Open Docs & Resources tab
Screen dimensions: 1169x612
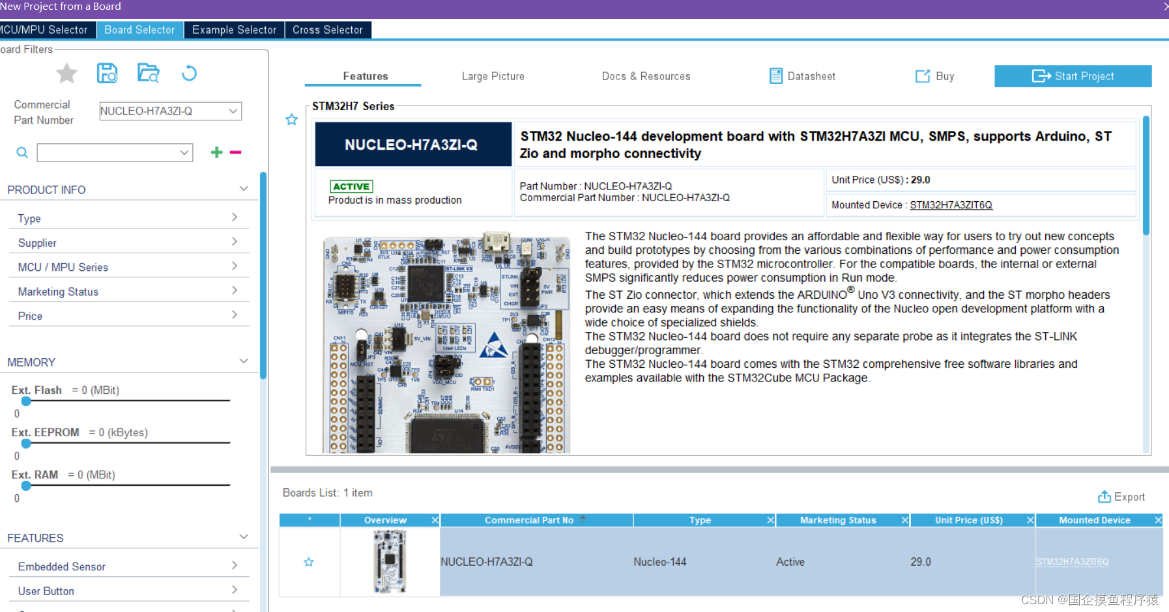coord(646,76)
